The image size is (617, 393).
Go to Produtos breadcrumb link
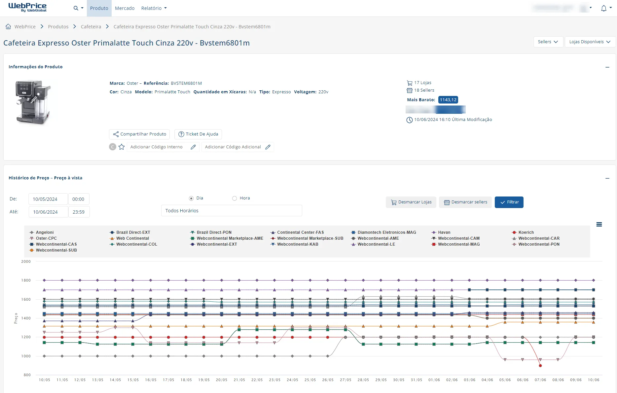(x=58, y=27)
